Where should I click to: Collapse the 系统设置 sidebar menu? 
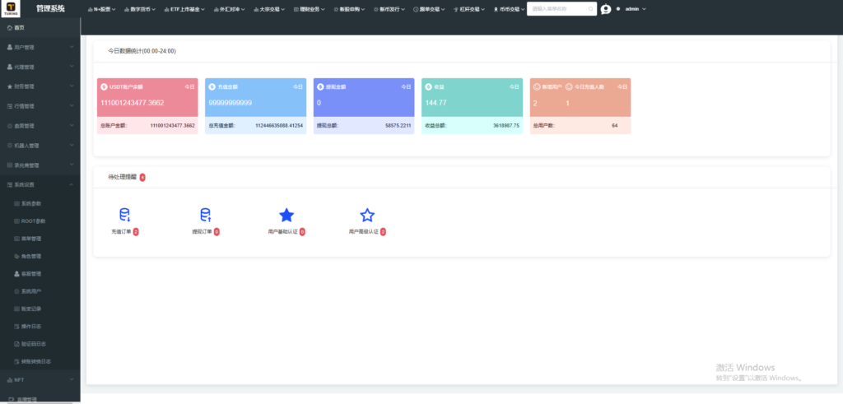40,185
